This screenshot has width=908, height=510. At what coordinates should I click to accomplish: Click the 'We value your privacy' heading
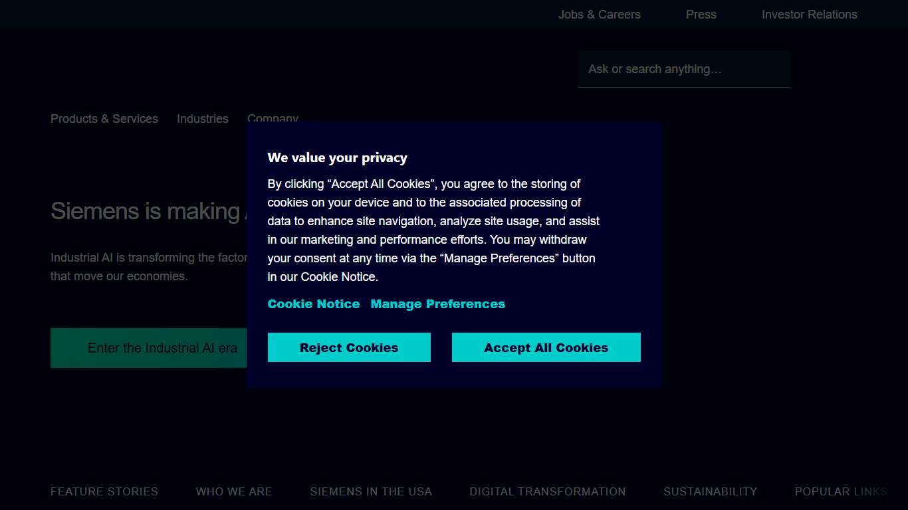coord(337,158)
